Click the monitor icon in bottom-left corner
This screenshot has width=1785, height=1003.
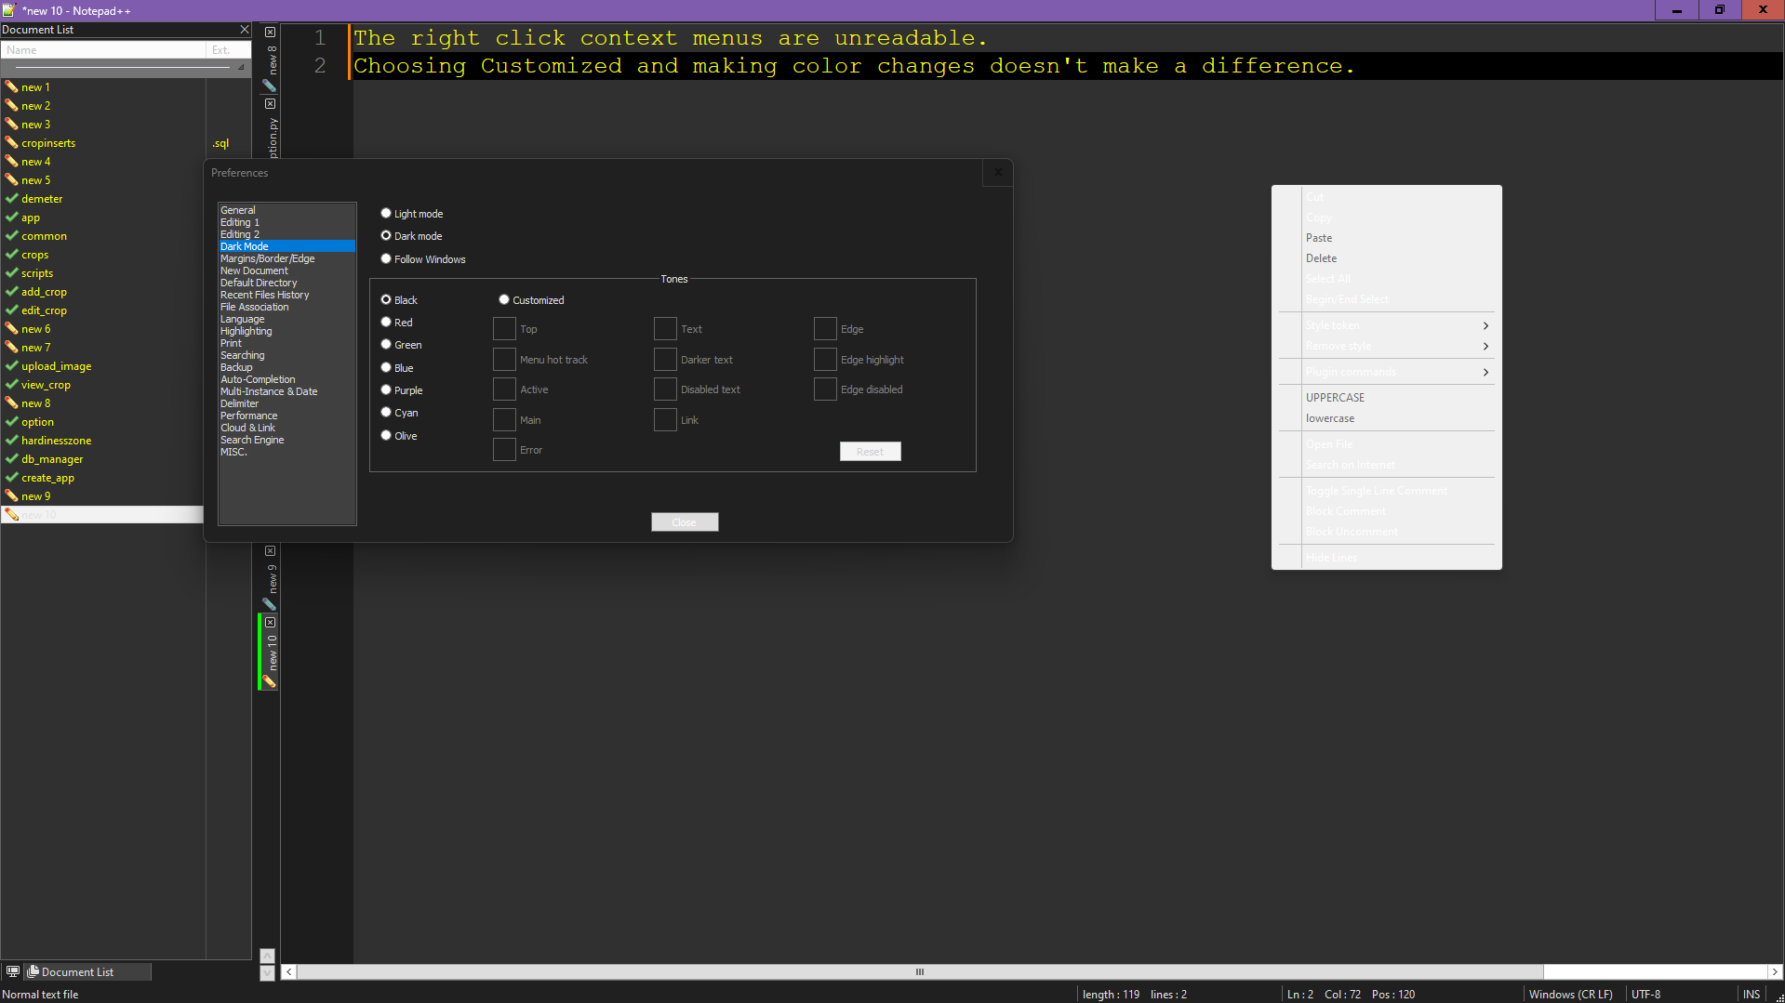click(12, 971)
